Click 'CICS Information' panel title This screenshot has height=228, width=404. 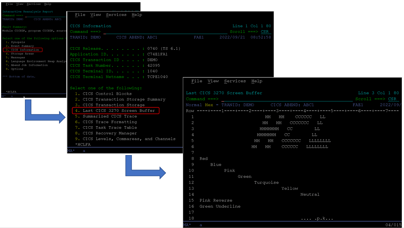click(x=90, y=26)
